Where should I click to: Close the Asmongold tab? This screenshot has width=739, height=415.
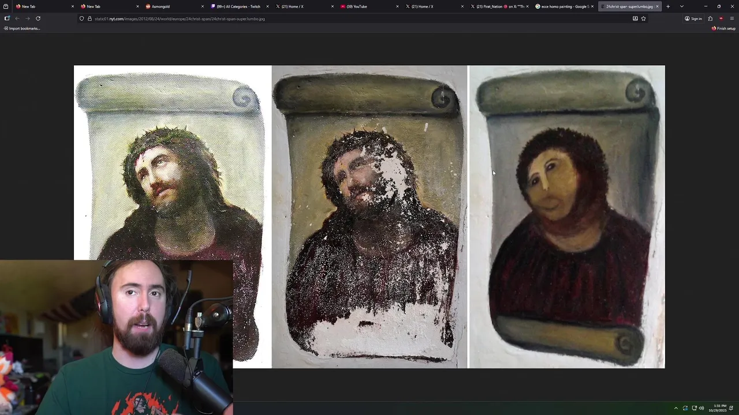click(203, 6)
